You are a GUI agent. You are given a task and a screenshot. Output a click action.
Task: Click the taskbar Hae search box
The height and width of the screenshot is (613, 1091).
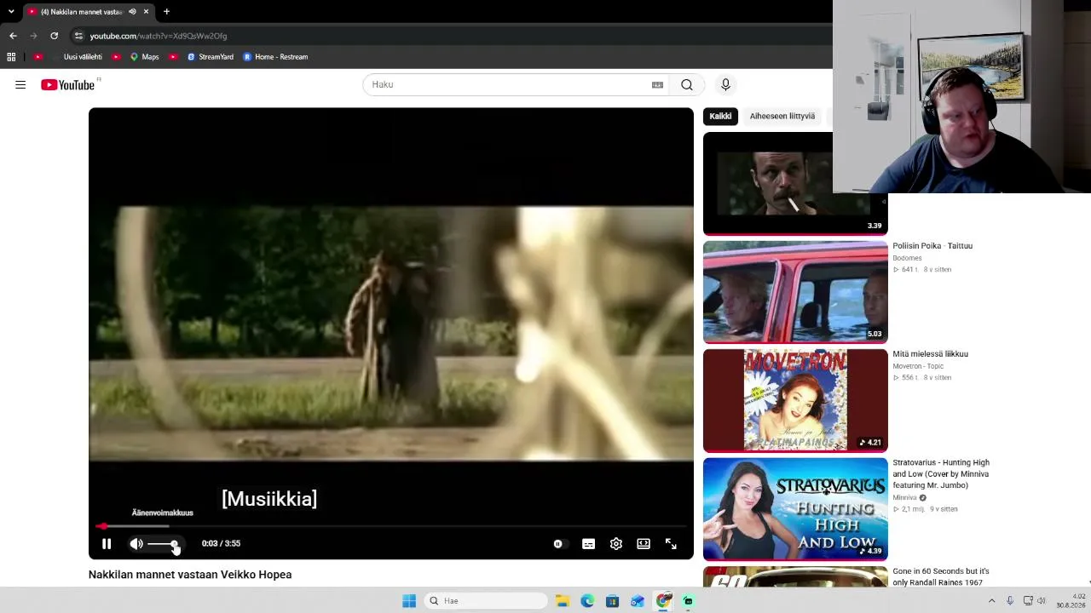coord(486,601)
